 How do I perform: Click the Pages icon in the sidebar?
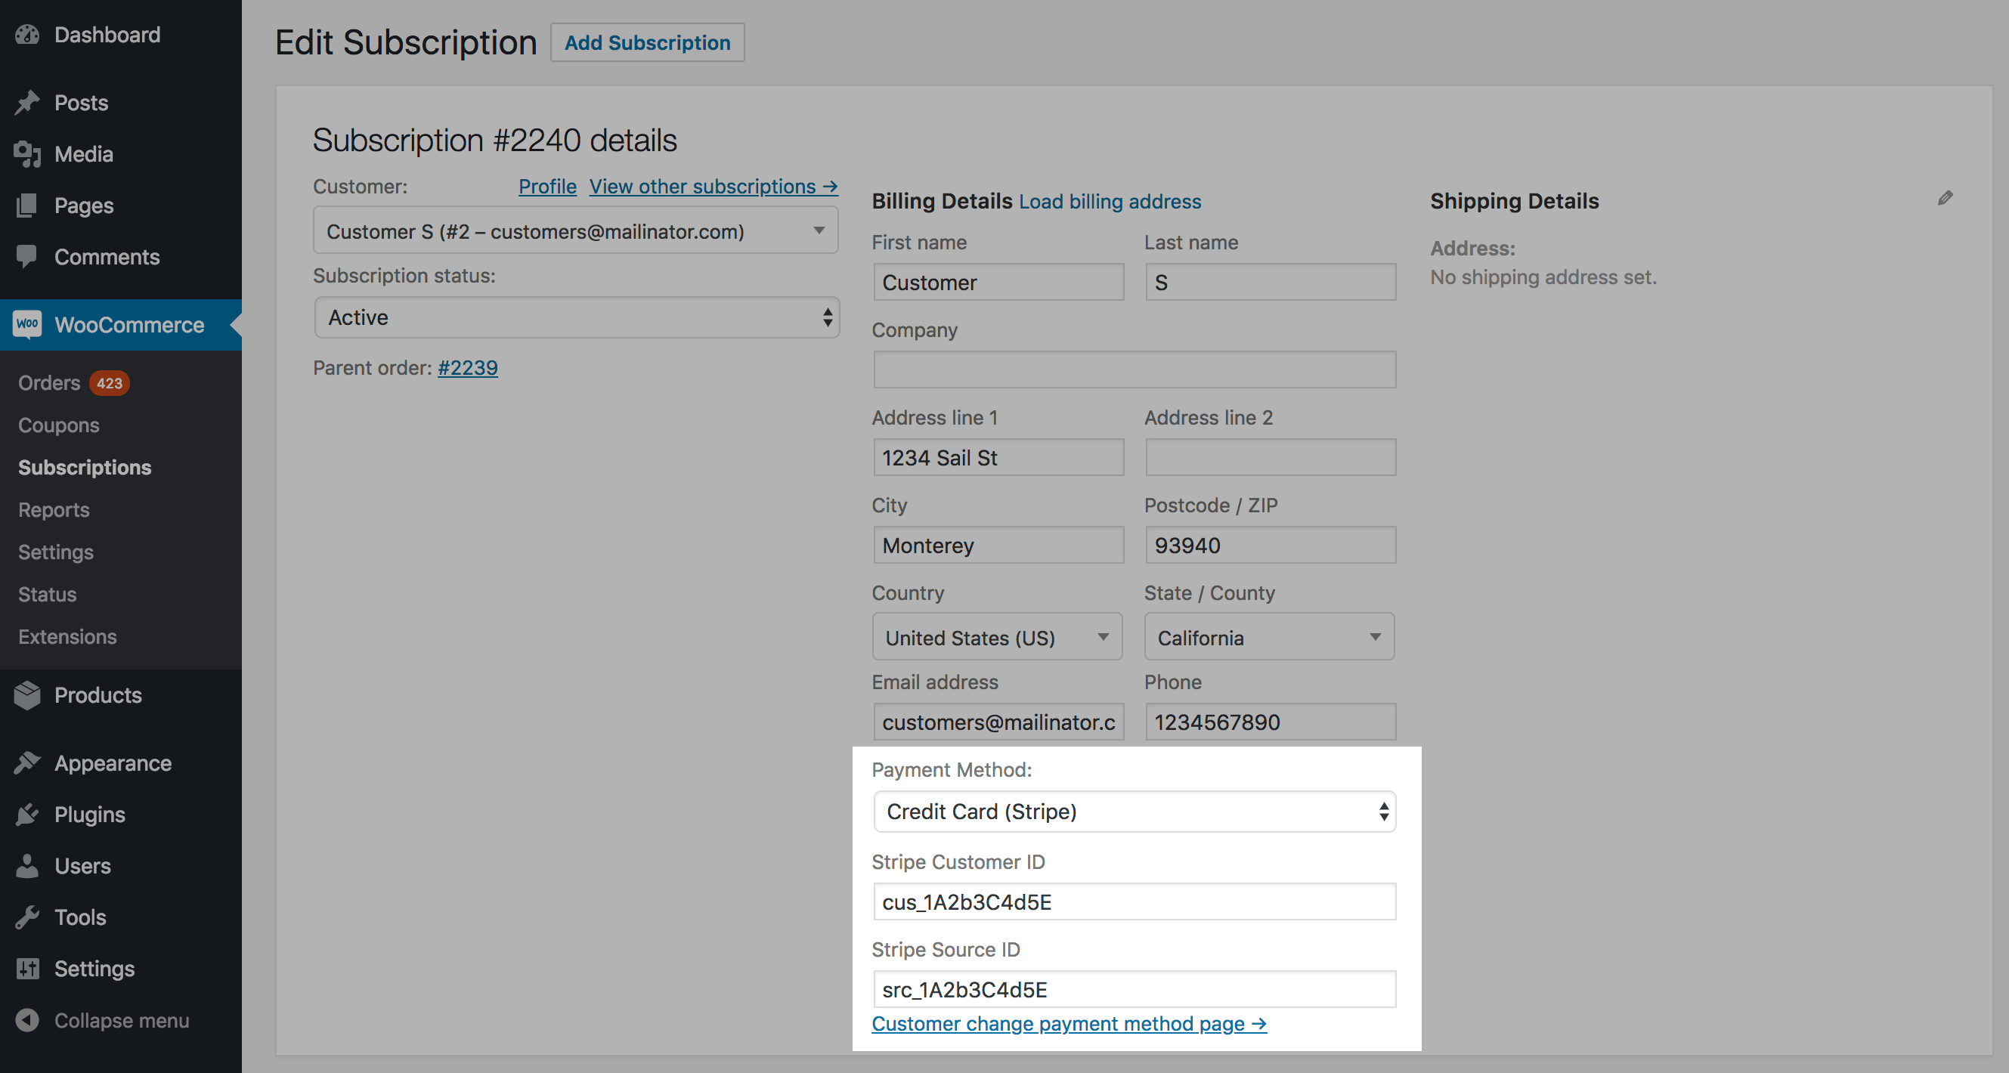coord(27,205)
